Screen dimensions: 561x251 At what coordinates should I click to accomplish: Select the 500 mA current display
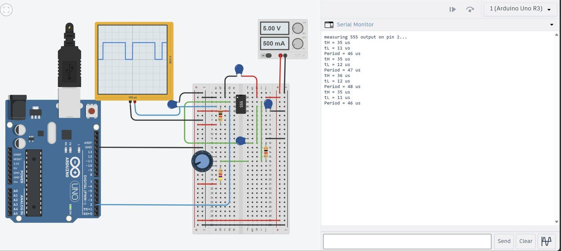(275, 43)
